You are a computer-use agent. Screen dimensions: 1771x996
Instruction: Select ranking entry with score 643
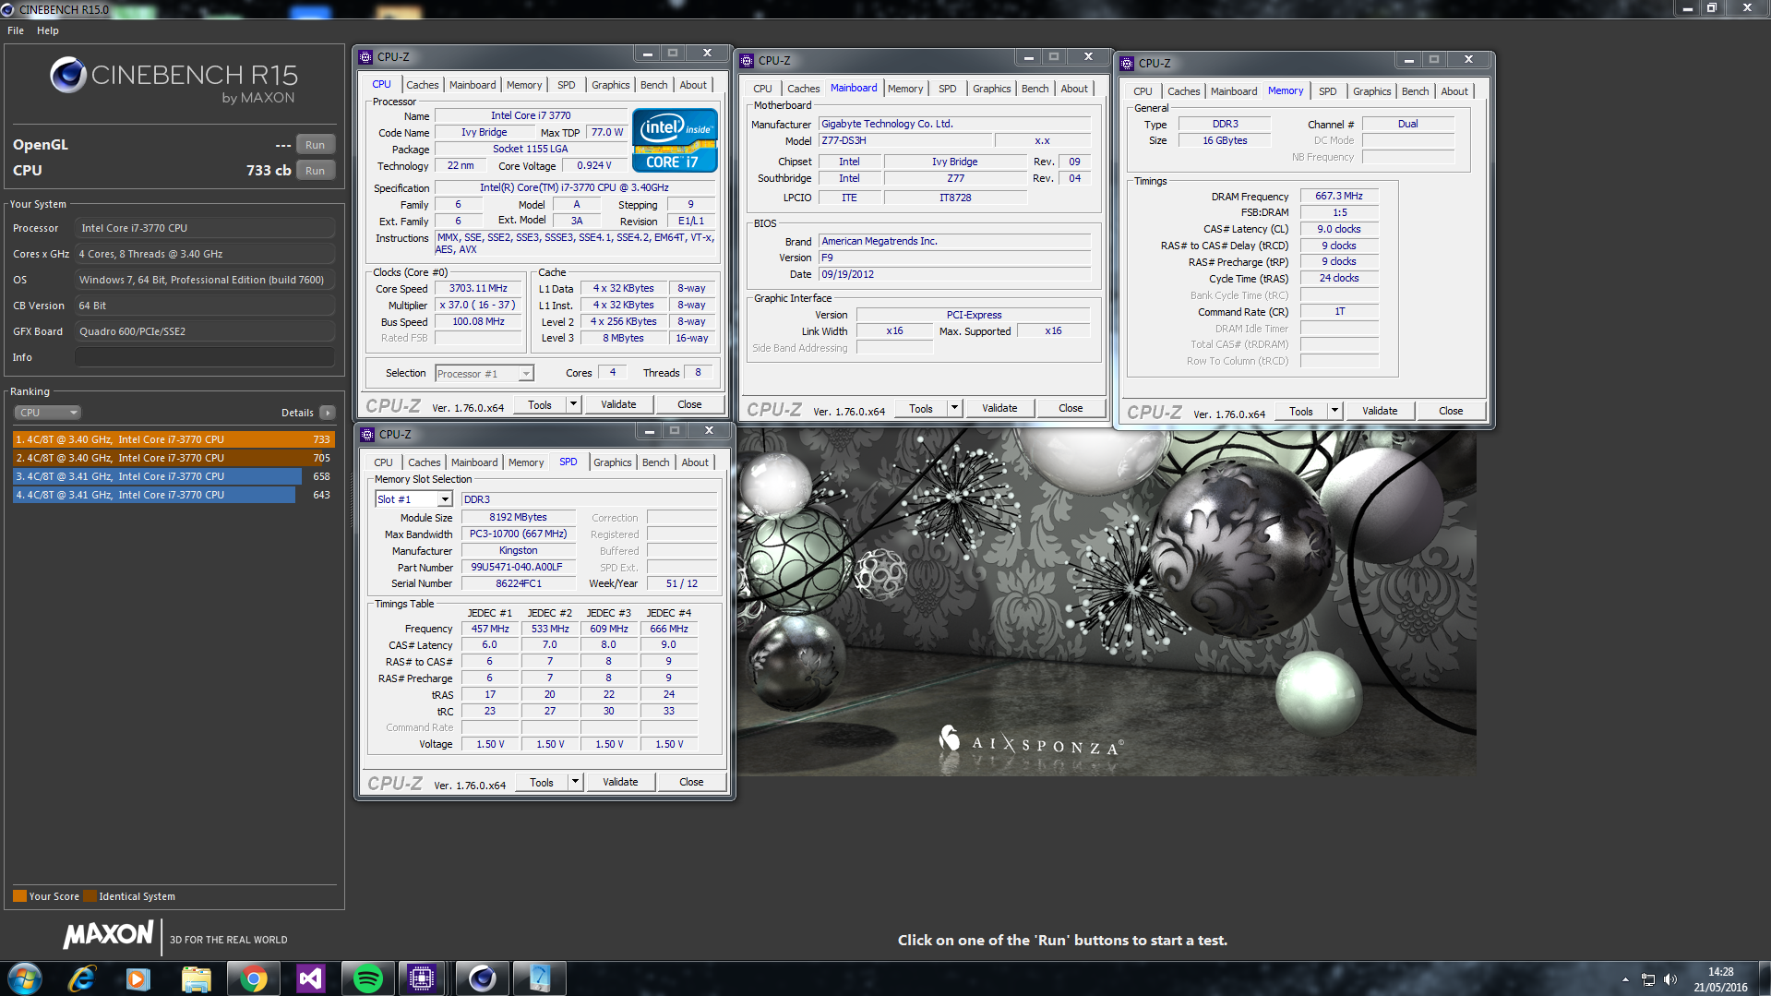[x=174, y=495]
